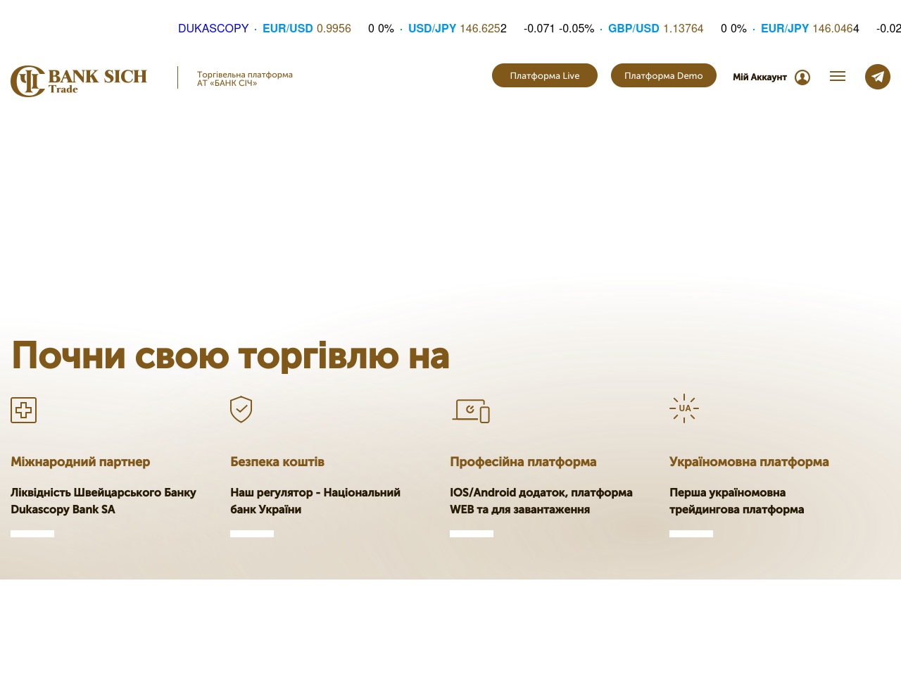Click IOS/Android додаток description text

(541, 501)
